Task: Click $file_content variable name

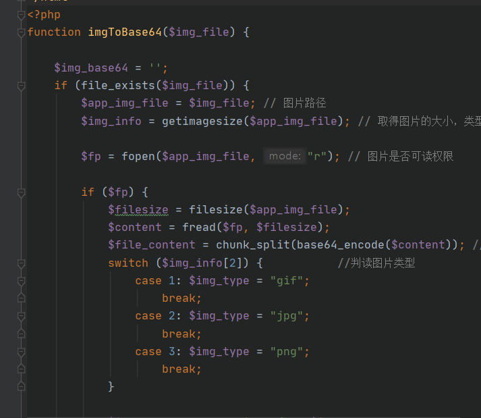Action: (152, 245)
